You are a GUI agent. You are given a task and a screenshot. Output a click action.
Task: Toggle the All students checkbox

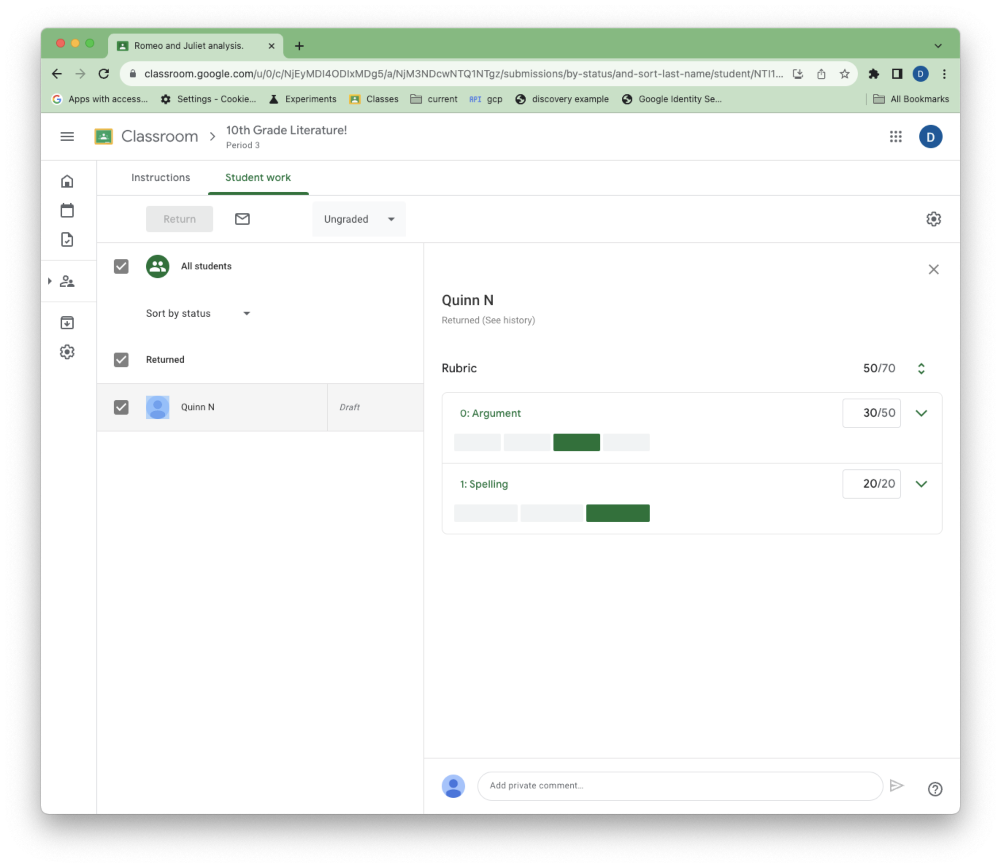[122, 265]
